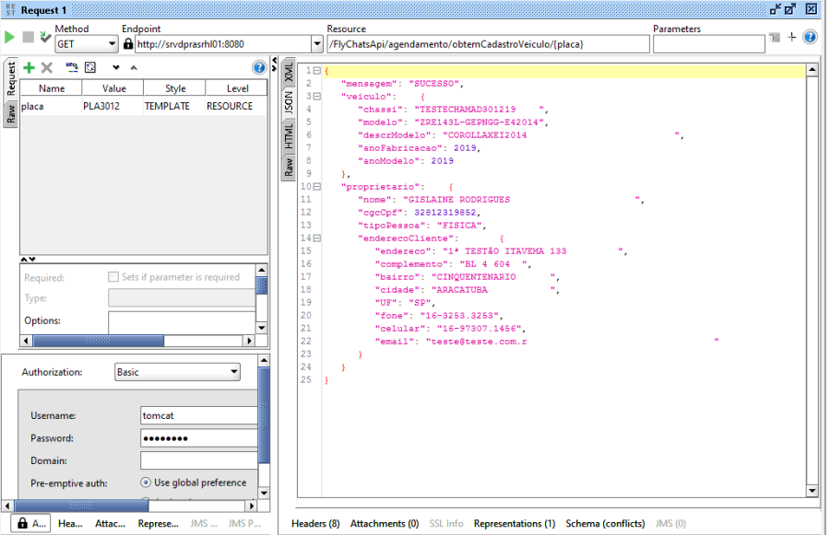Click the PLA3012 value cell
The height and width of the screenshot is (535, 830).
click(x=113, y=106)
